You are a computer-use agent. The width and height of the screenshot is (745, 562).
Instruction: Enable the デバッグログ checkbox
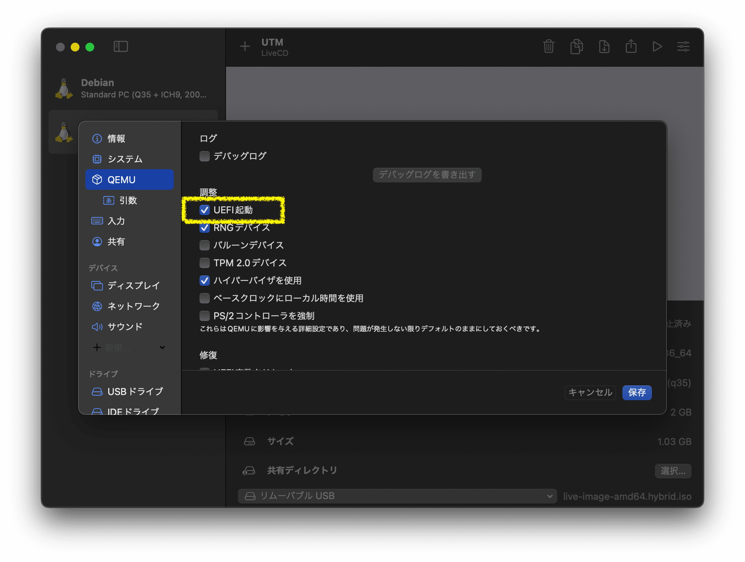pyautogui.click(x=205, y=156)
